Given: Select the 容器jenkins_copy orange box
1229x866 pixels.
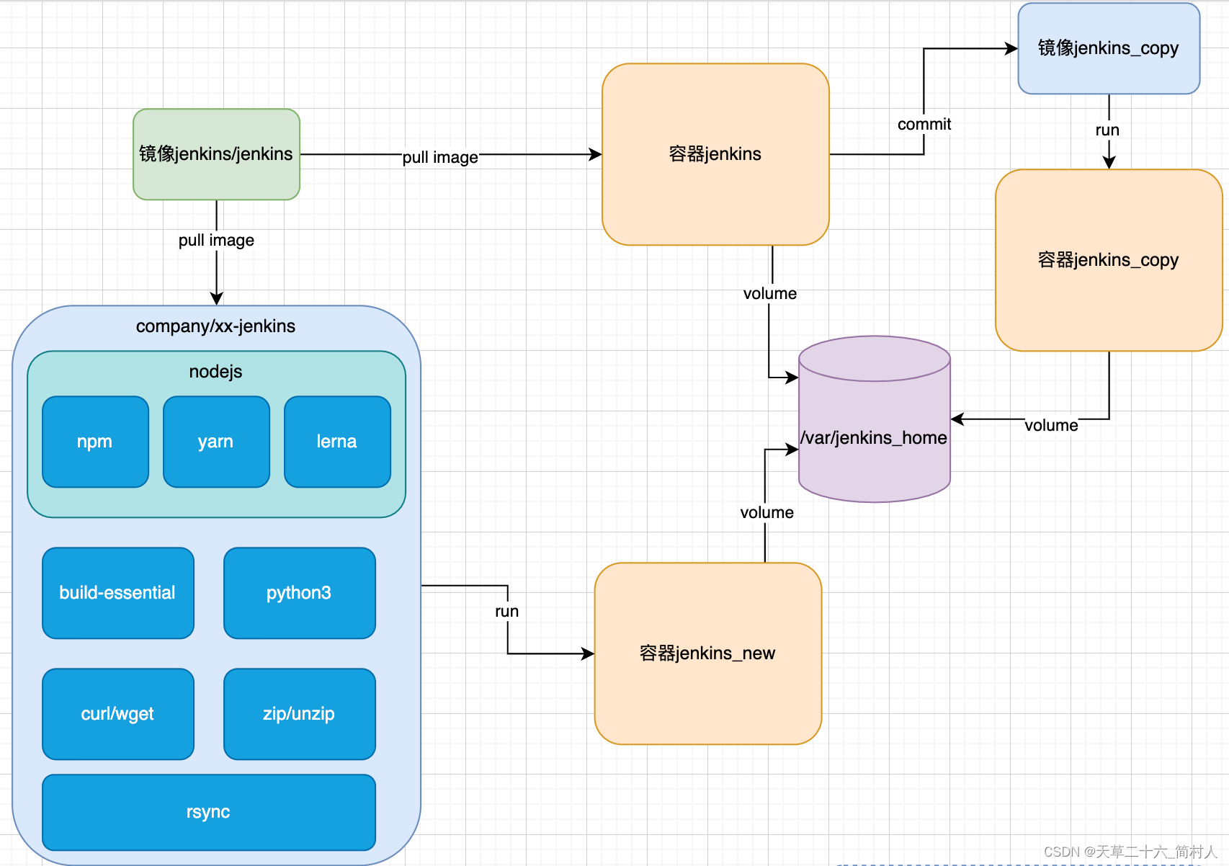Looking at the screenshot, I should pos(1109,260).
